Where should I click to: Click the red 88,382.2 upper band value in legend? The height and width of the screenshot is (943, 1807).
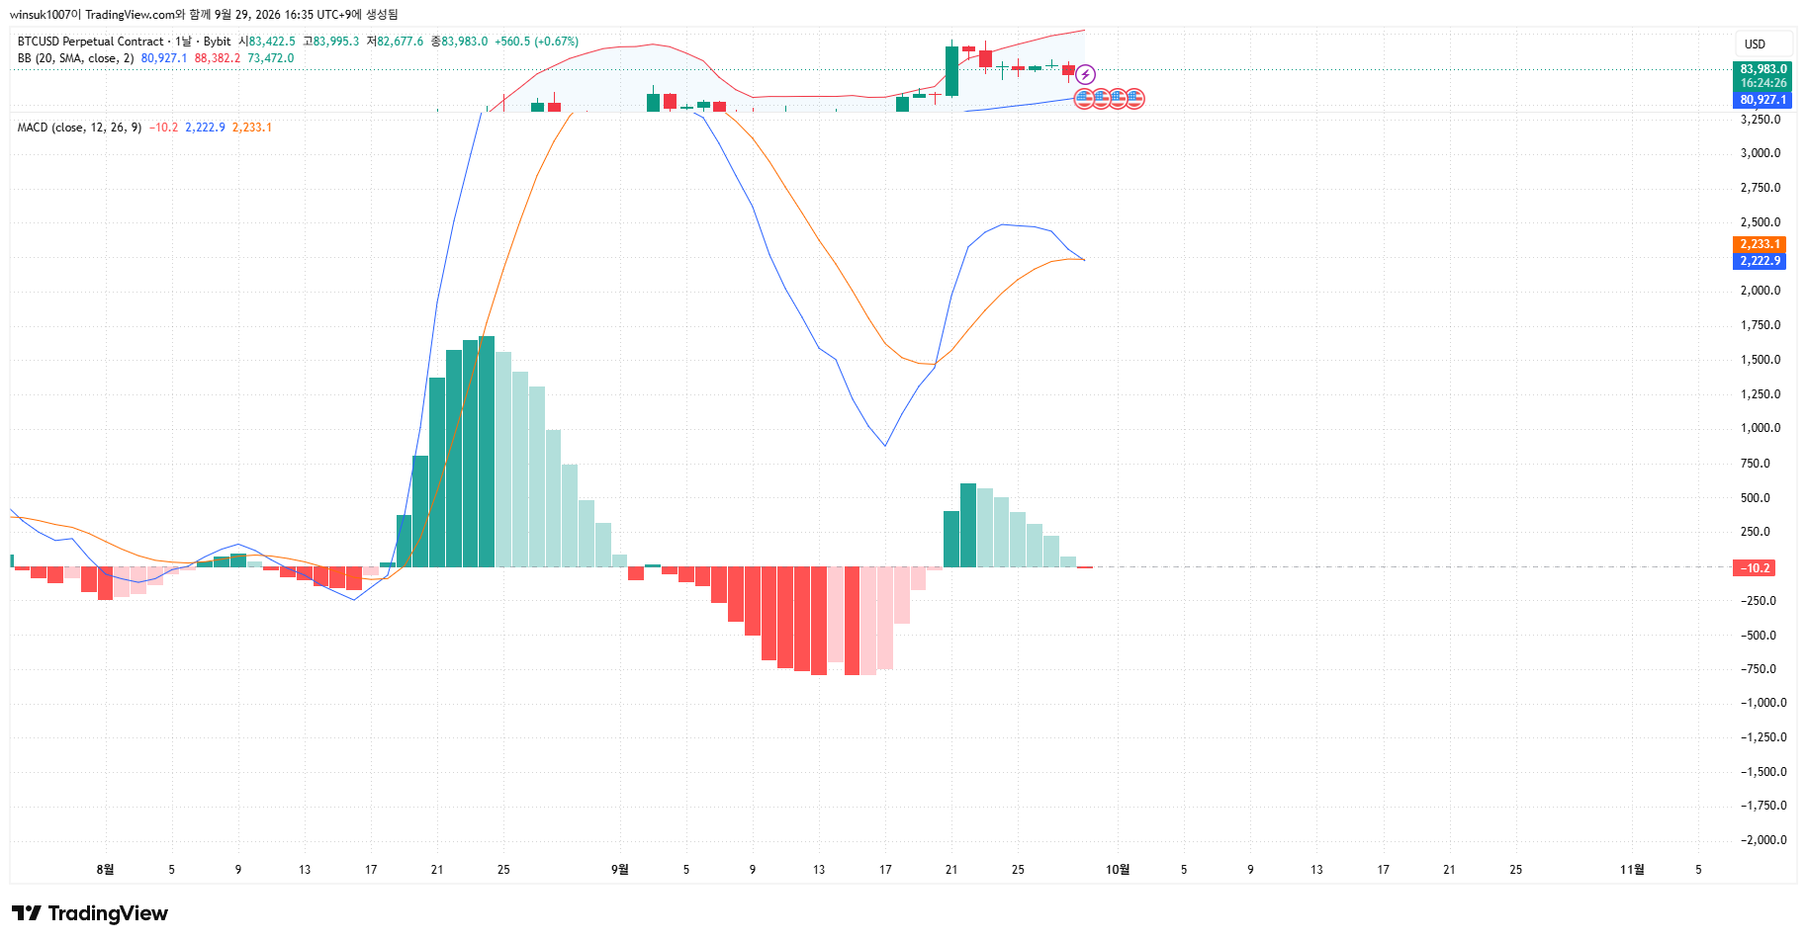pos(218,58)
